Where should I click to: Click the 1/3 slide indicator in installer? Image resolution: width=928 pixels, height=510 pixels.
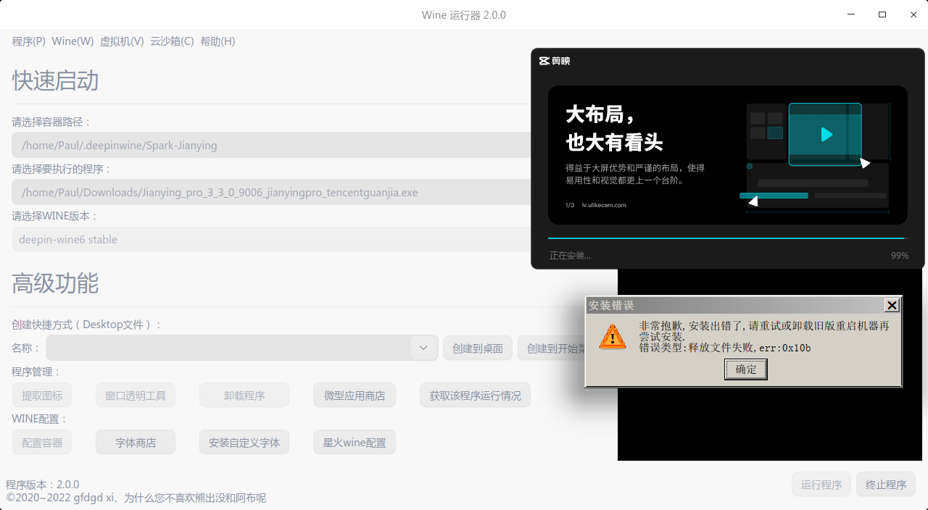coord(570,205)
